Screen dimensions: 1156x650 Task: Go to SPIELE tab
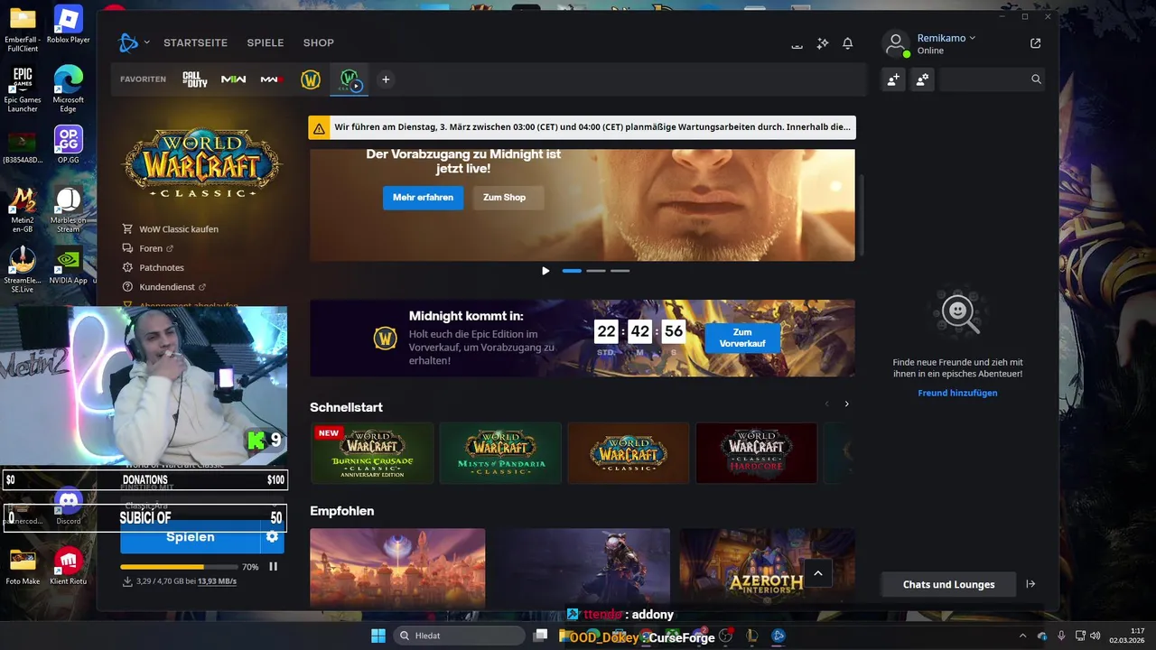266,42
